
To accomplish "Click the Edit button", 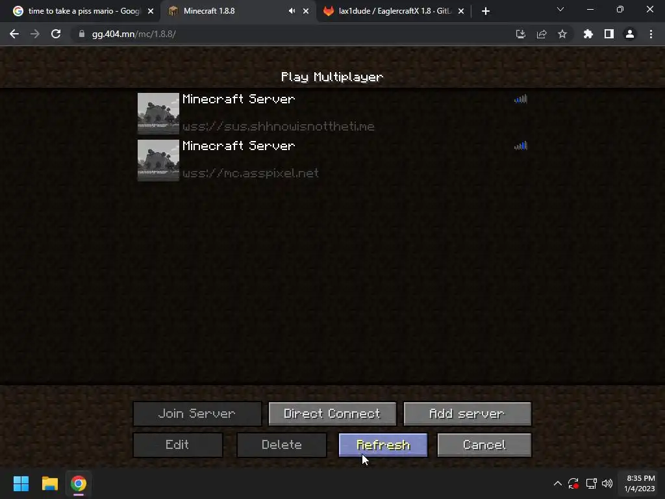I will 178,445.
